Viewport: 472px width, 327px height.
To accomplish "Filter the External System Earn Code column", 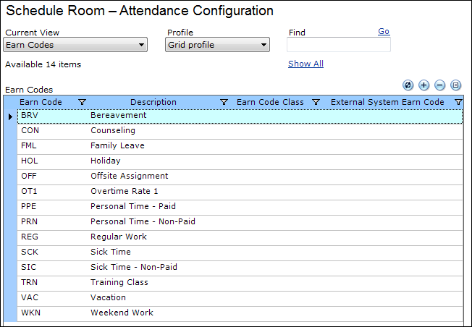I will click(458, 102).
